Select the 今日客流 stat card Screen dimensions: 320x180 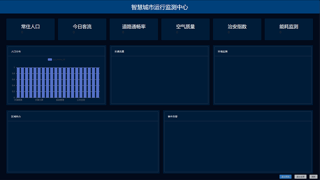pos(82,29)
